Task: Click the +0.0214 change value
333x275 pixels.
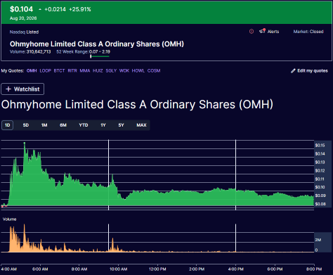Action: pos(55,9)
